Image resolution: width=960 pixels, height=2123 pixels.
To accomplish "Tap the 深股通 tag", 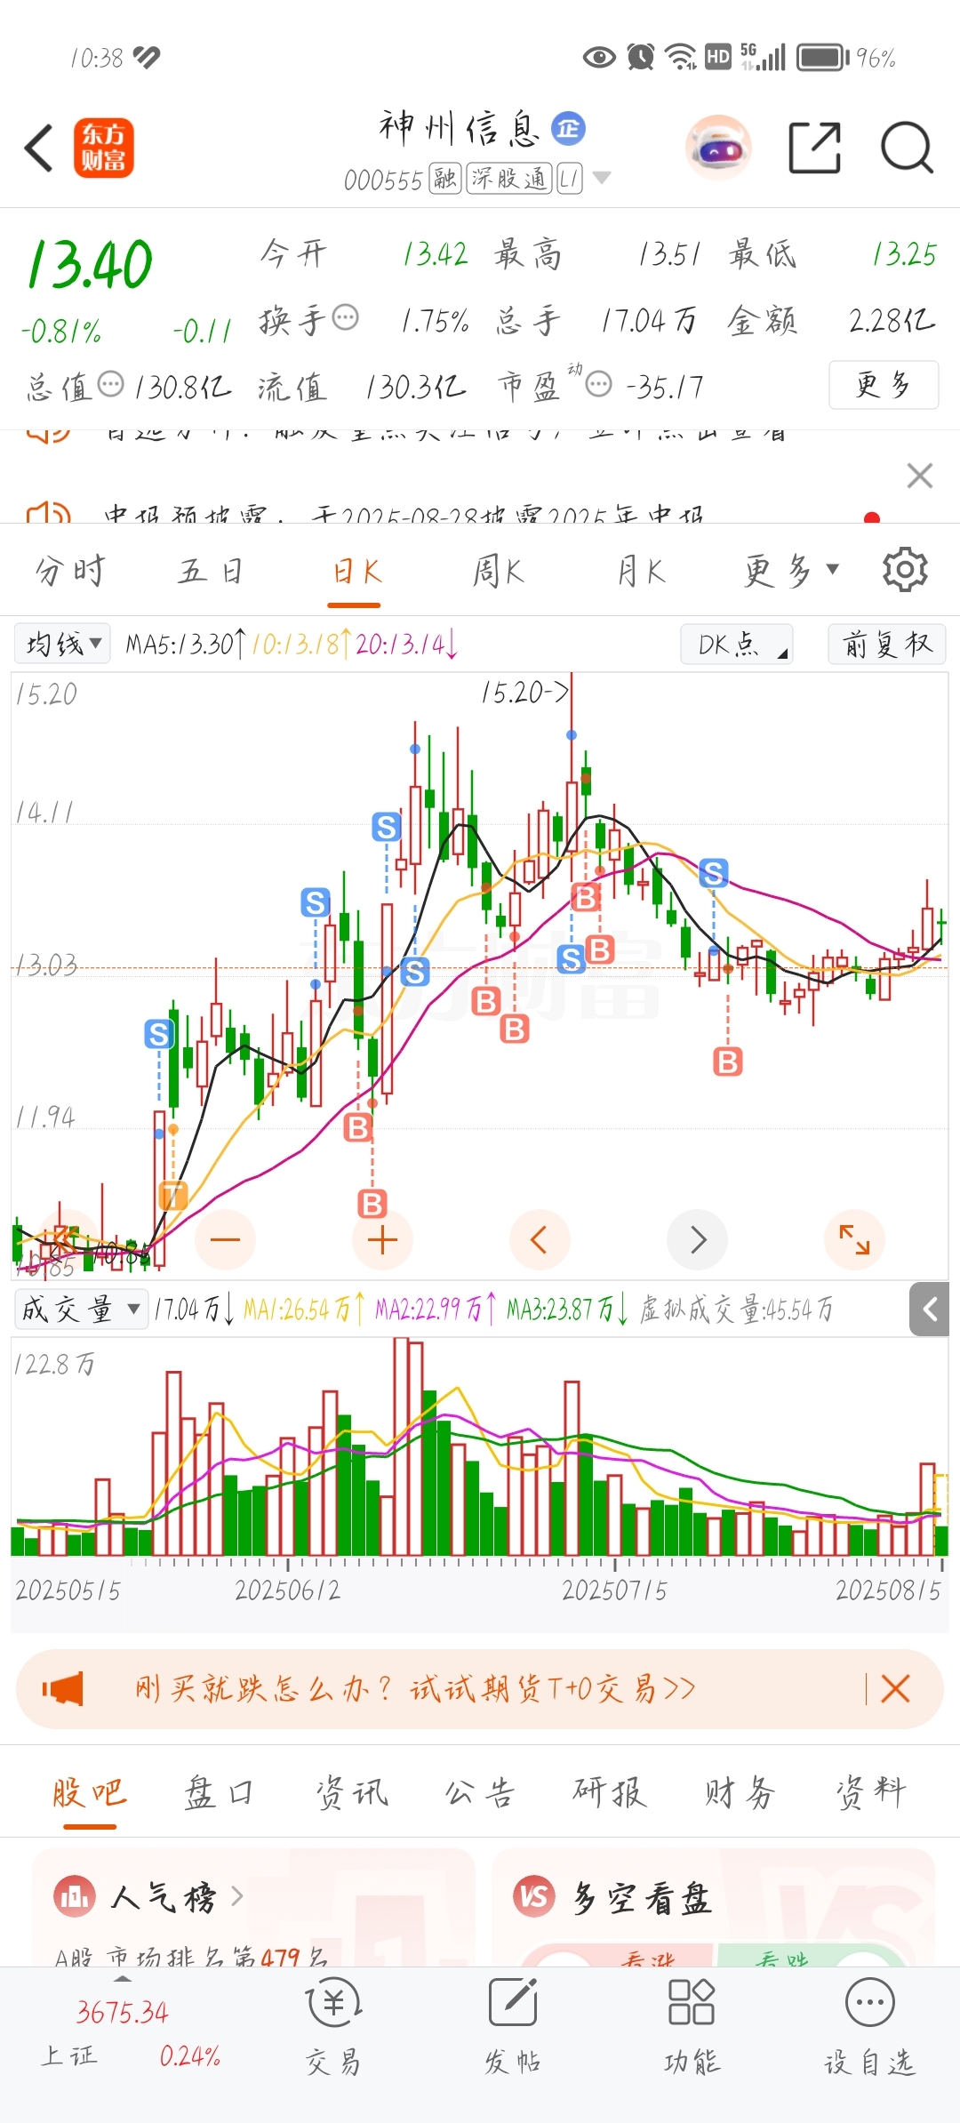I will 509,179.
